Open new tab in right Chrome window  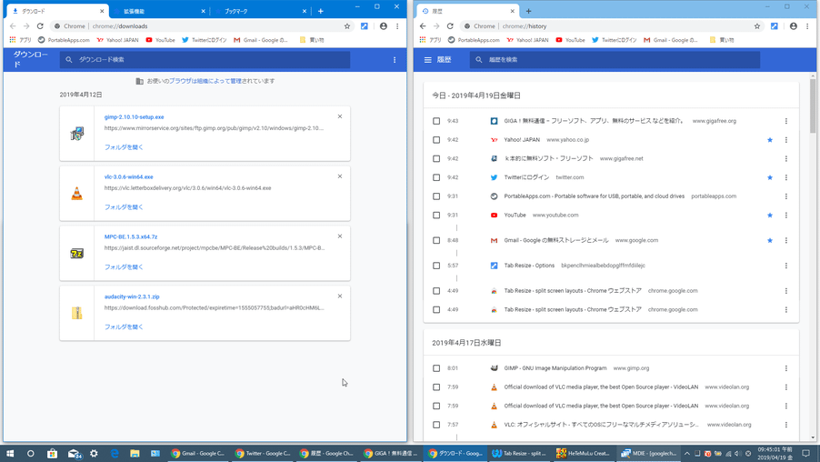(x=529, y=11)
